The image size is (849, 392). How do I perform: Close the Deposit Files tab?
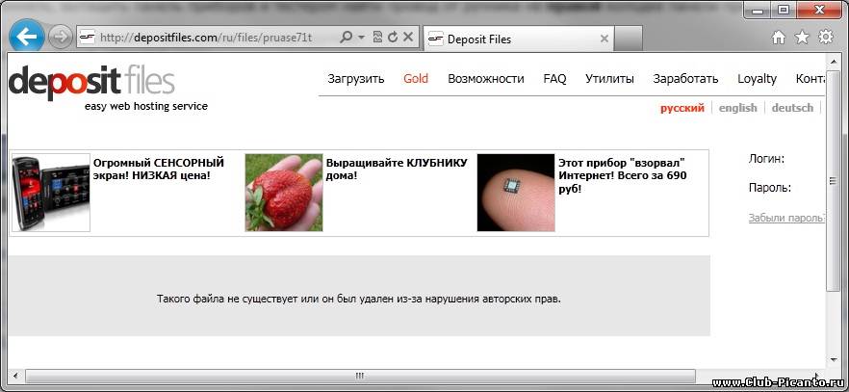click(x=605, y=39)
